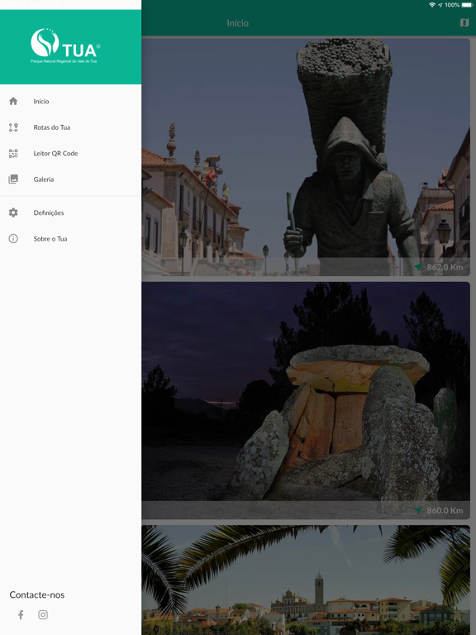476x635 pixels.
Task: Tap the info circle icon
Action: pos(13,238)
